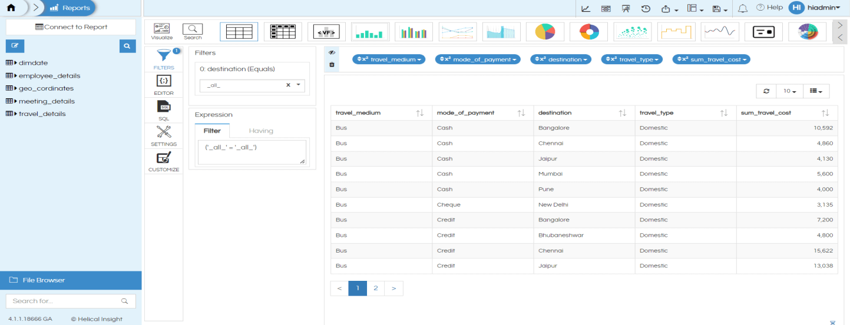Screen dimensions: 850x325
Task: Select the grouped multicolor bar chart
Action: coord(414,32)
